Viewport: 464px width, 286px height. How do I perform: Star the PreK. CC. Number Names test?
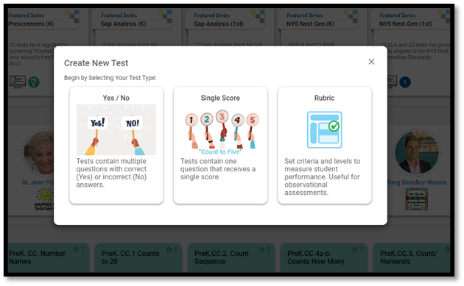click(77, 249)
